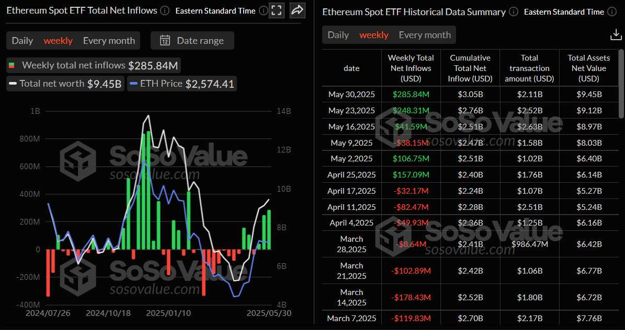This screenshot has height=330, width=625.
Task: Click the red outflow value for March 14,2025
Action: pyautogui.click(x=411, y=297)
